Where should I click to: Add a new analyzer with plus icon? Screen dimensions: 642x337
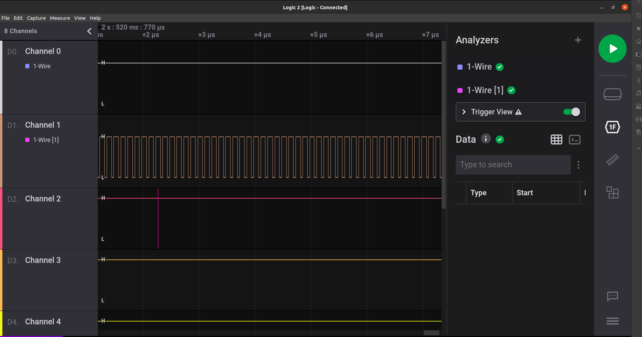tap(578, 40)
